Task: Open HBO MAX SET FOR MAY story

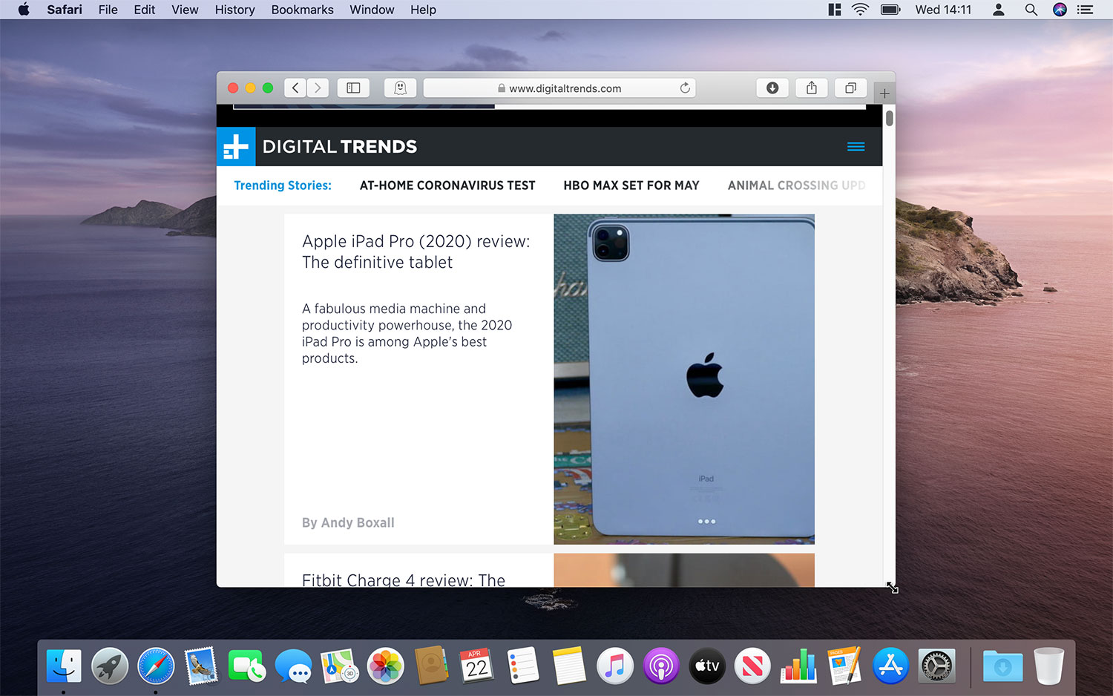Action: (x=631, y=186)
